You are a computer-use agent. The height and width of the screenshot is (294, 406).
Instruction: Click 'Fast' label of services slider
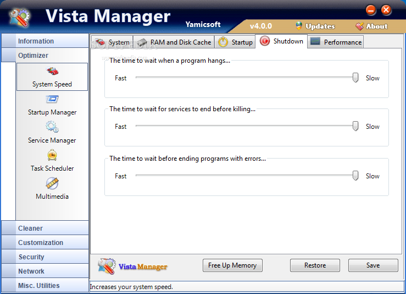tap(121, 127)
